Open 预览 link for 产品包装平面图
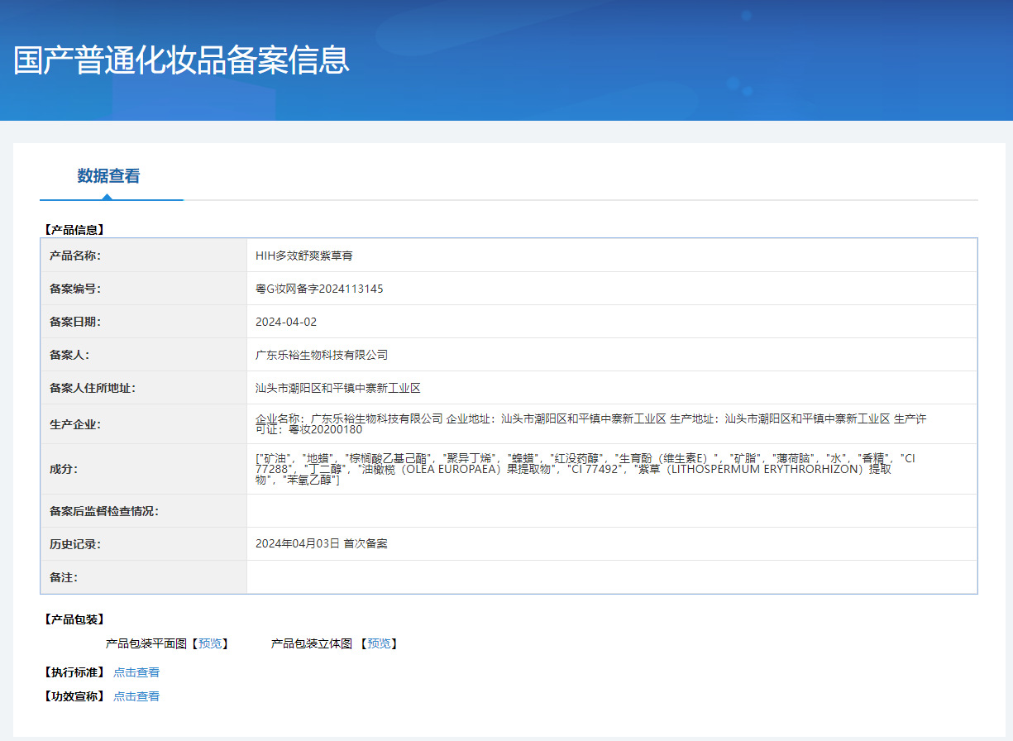Viewport: 1013px width, 741px height. tap(210, 643)
